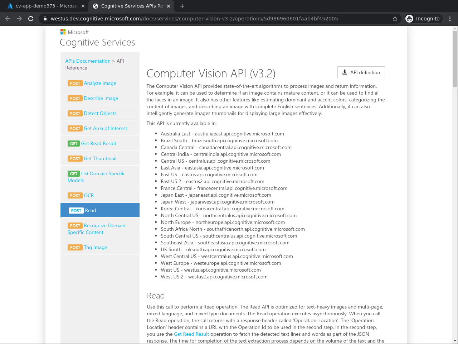This screenshot has height=344, width=458.
Task: Open a new browser tab with the plus
Action: (182, 6)
